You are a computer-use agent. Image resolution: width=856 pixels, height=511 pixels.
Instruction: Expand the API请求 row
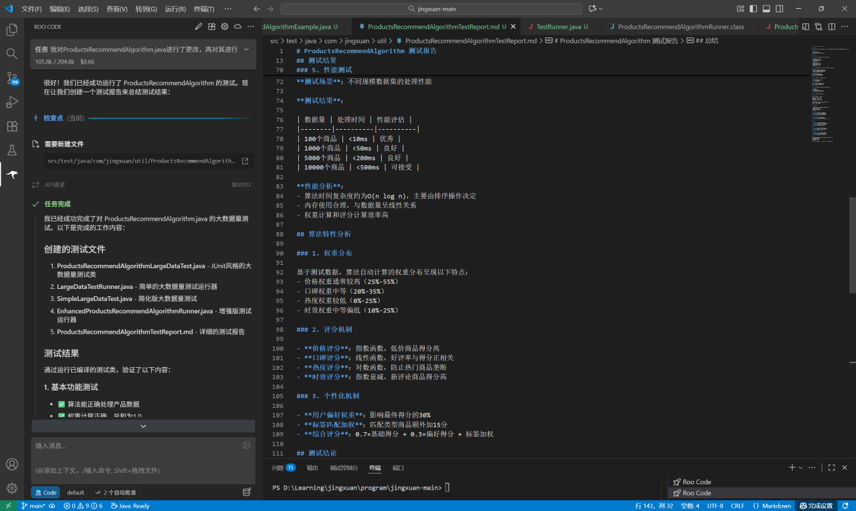[143, 185]
